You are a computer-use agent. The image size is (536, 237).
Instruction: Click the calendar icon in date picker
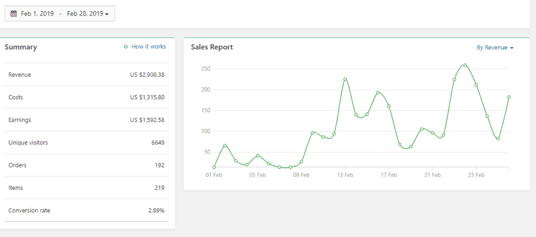pyautogui.click(x=14, y=14)
